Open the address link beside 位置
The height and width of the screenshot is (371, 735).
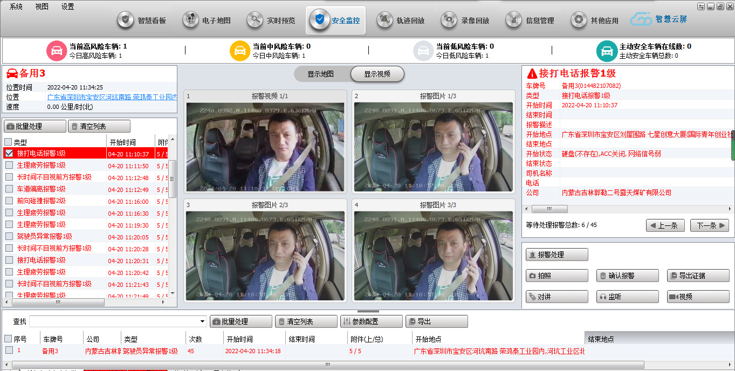112,97
